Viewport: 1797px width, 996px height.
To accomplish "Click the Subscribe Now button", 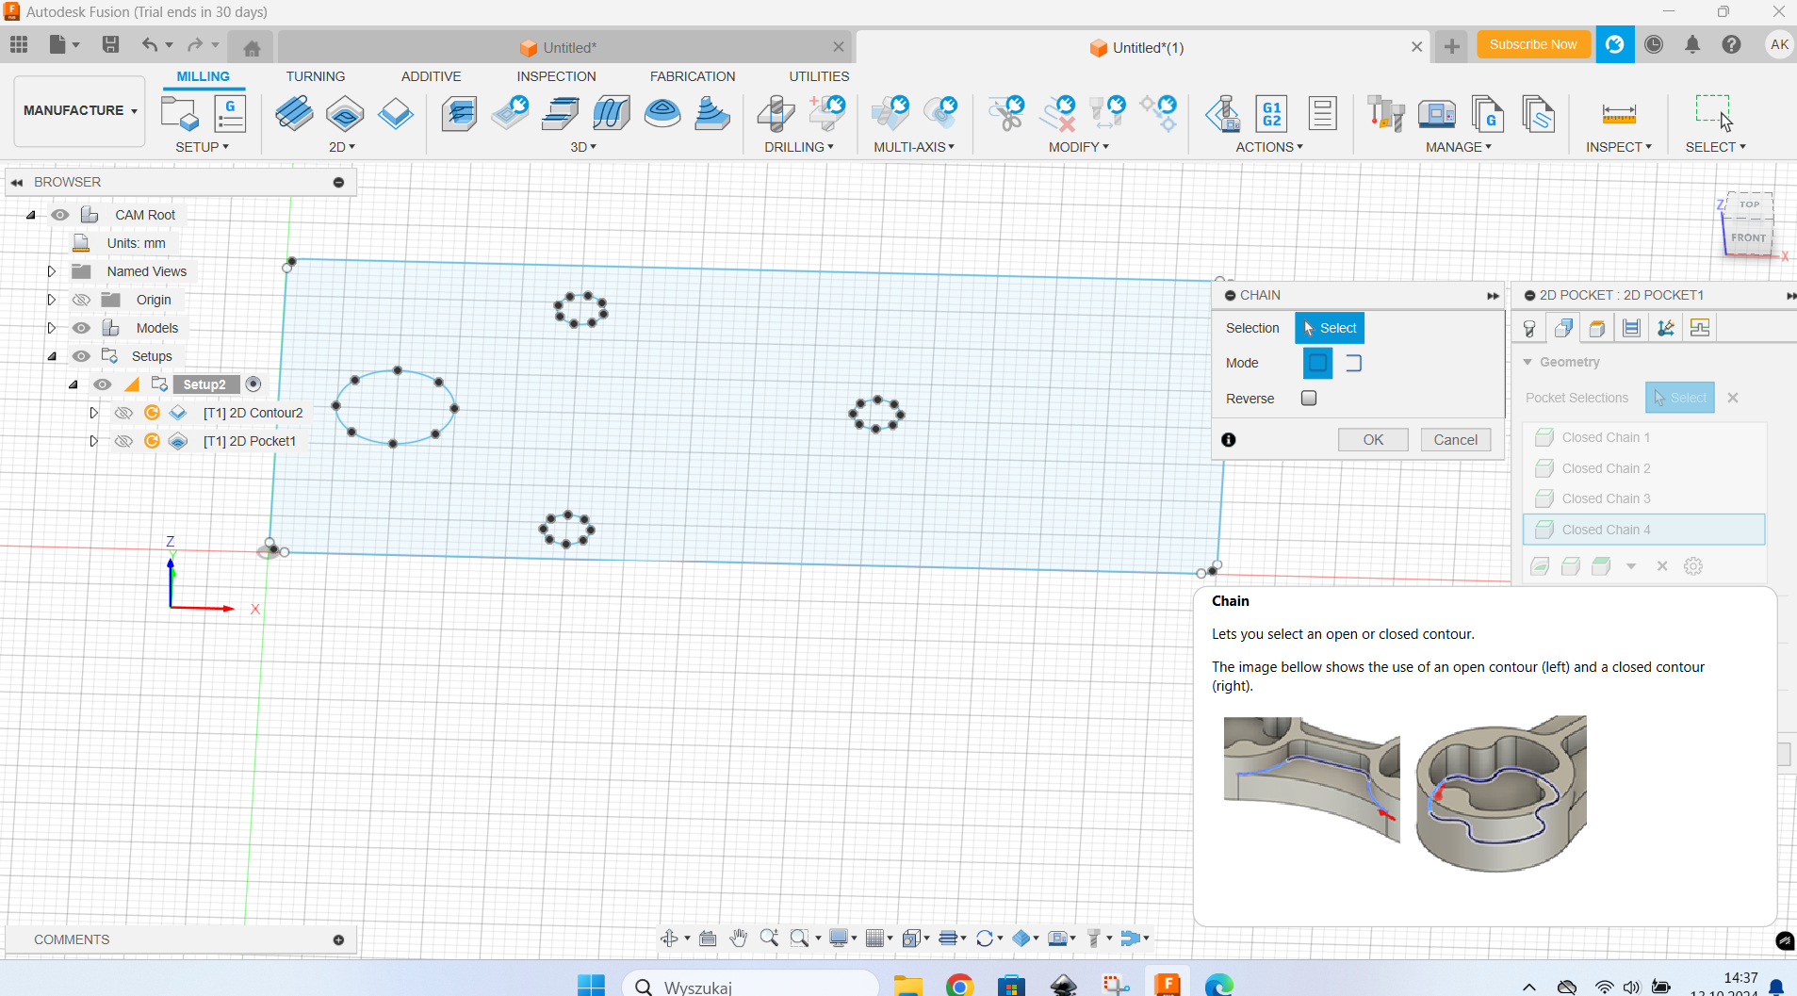I will point(1533,44).
